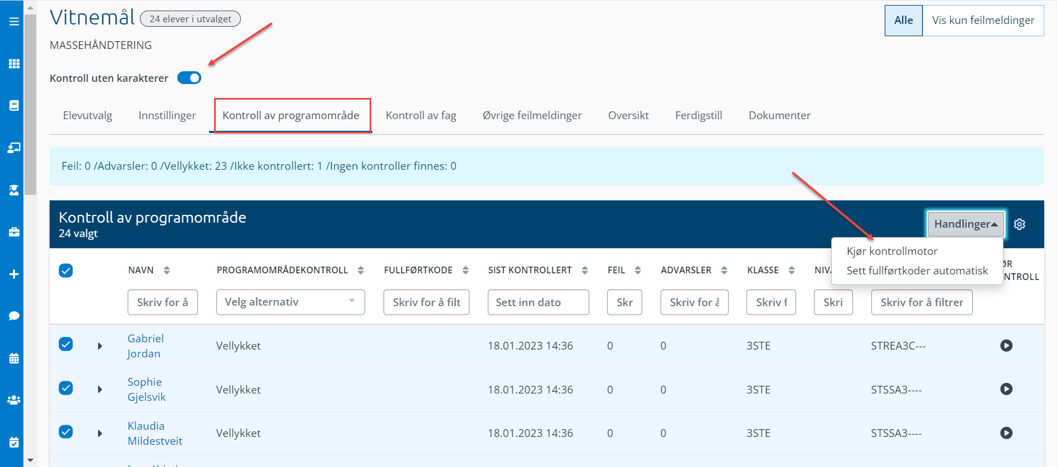Click FULLFØRTKODE filter input field

pyautogui.click(x=426, y=302)
